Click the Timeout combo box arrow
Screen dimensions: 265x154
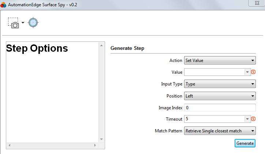pyautogui.click(x=247, y=119)
